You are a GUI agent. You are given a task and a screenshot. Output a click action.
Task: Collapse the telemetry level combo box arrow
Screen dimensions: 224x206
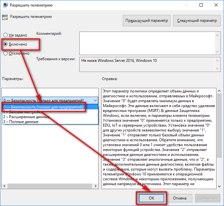coord(95,101)
